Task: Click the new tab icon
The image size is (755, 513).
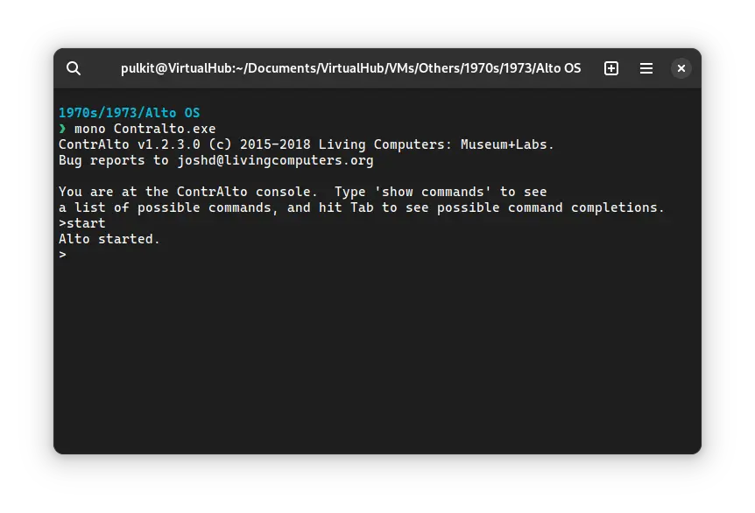Action: coord(611,68)
